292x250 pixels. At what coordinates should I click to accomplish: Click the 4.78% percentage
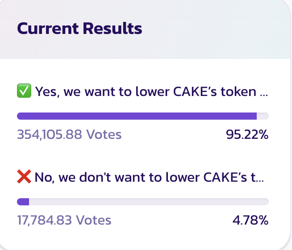coord(250,220)
